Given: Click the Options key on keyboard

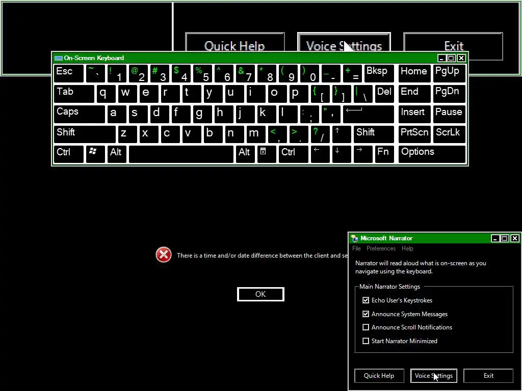Looking at the screenshot, I should click(432, 154).
